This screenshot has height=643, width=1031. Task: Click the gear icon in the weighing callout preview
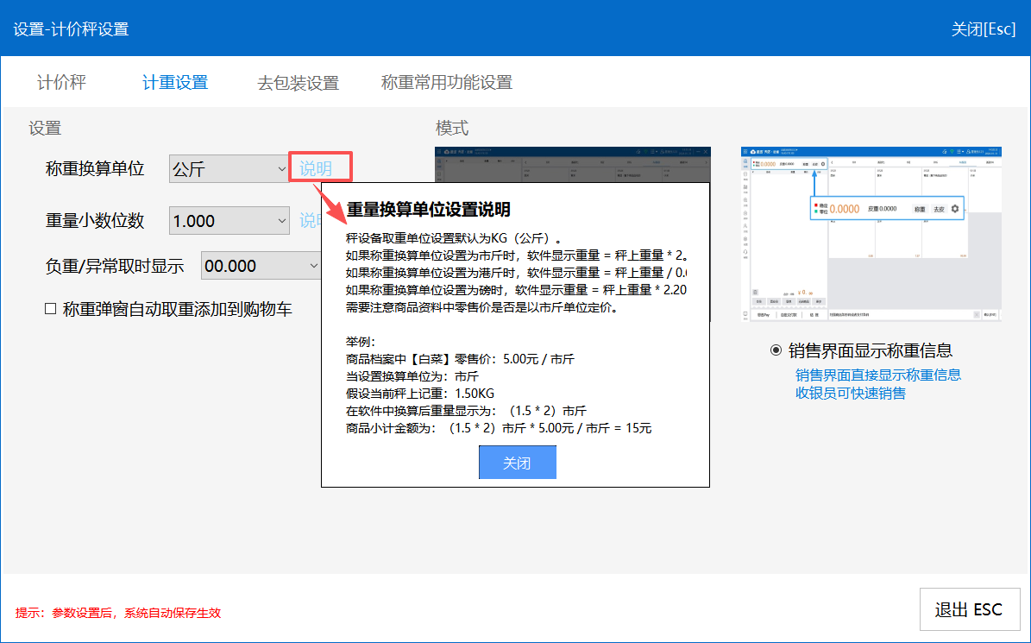pyautogui.click(x=954, y=209)
